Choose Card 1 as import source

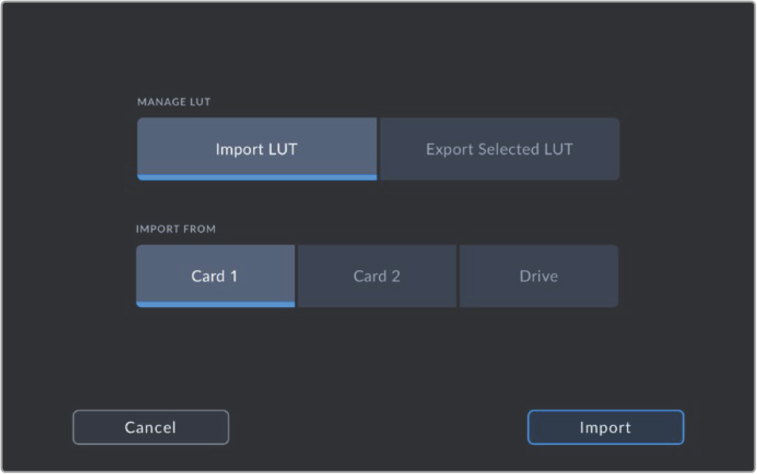(x=215, y=276)
